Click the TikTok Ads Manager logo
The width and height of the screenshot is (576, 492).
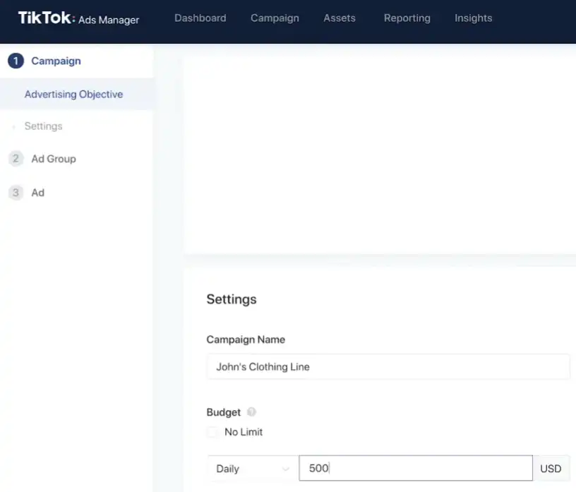(78, 18)
